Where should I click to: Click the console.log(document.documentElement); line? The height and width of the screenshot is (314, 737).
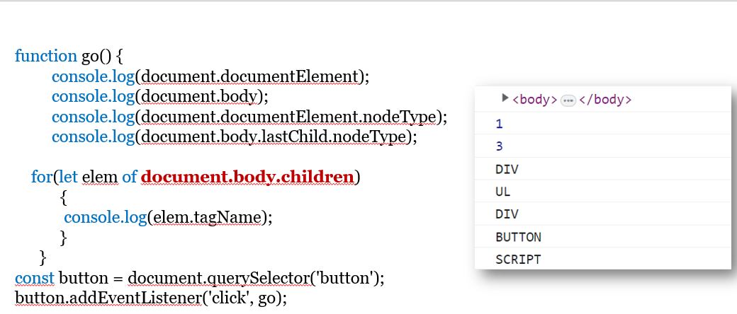click(x=210, y=76)
